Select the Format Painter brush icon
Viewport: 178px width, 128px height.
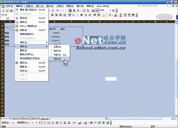(x=52, y=10)
